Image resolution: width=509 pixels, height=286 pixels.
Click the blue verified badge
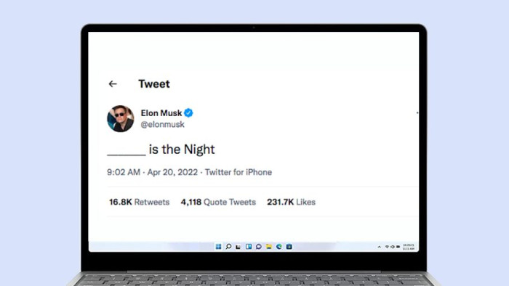(x=188, y=113)
